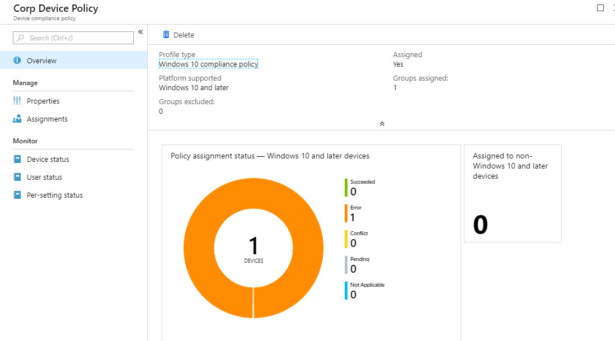Click the Delete trash can icon
Viewport: 615px width, 341px height.
pos(166,35)
